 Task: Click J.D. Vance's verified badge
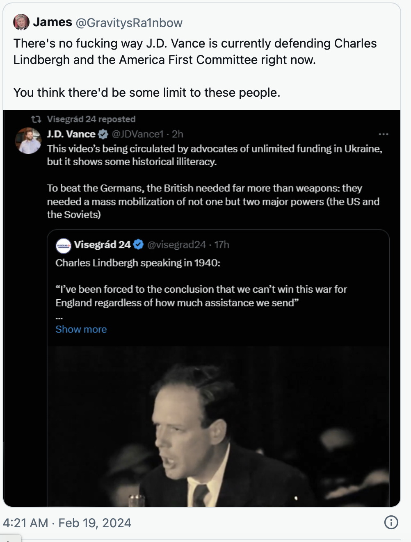pos(103,134)
